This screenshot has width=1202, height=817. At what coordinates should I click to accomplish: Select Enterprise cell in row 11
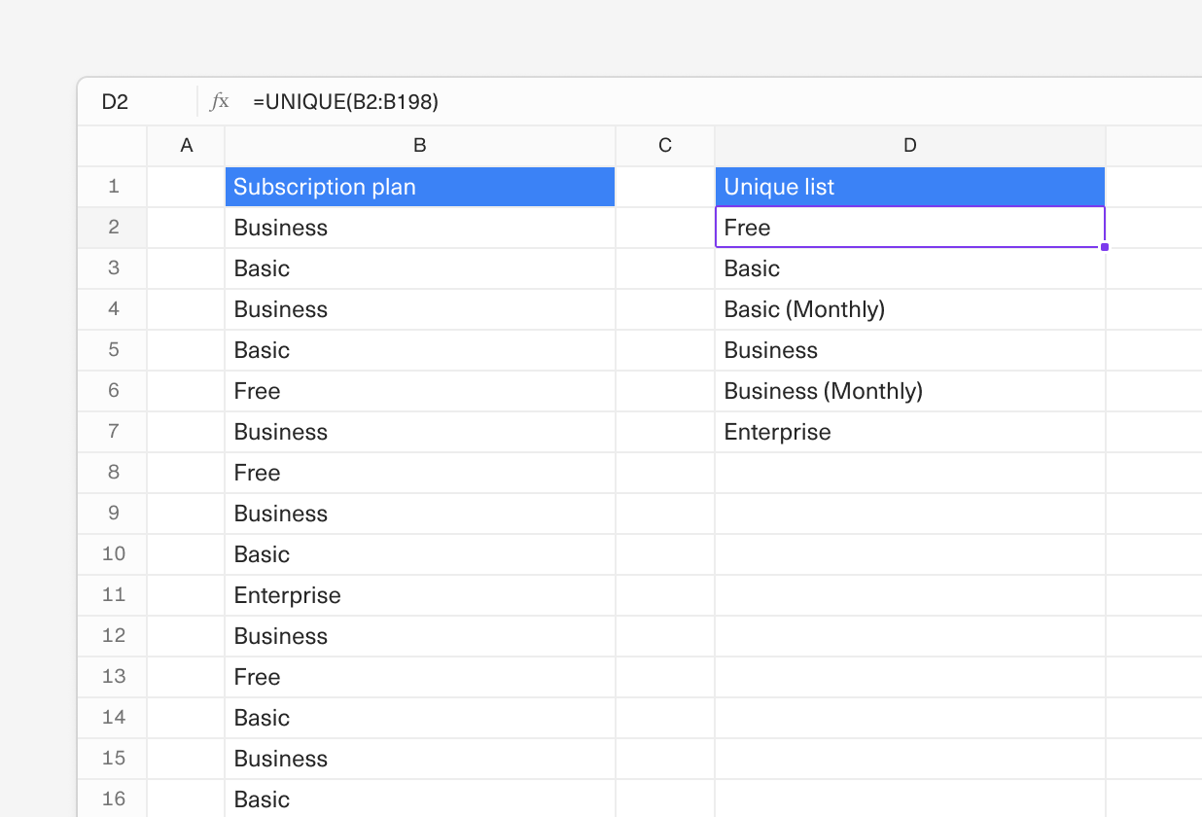coord(420,595)
